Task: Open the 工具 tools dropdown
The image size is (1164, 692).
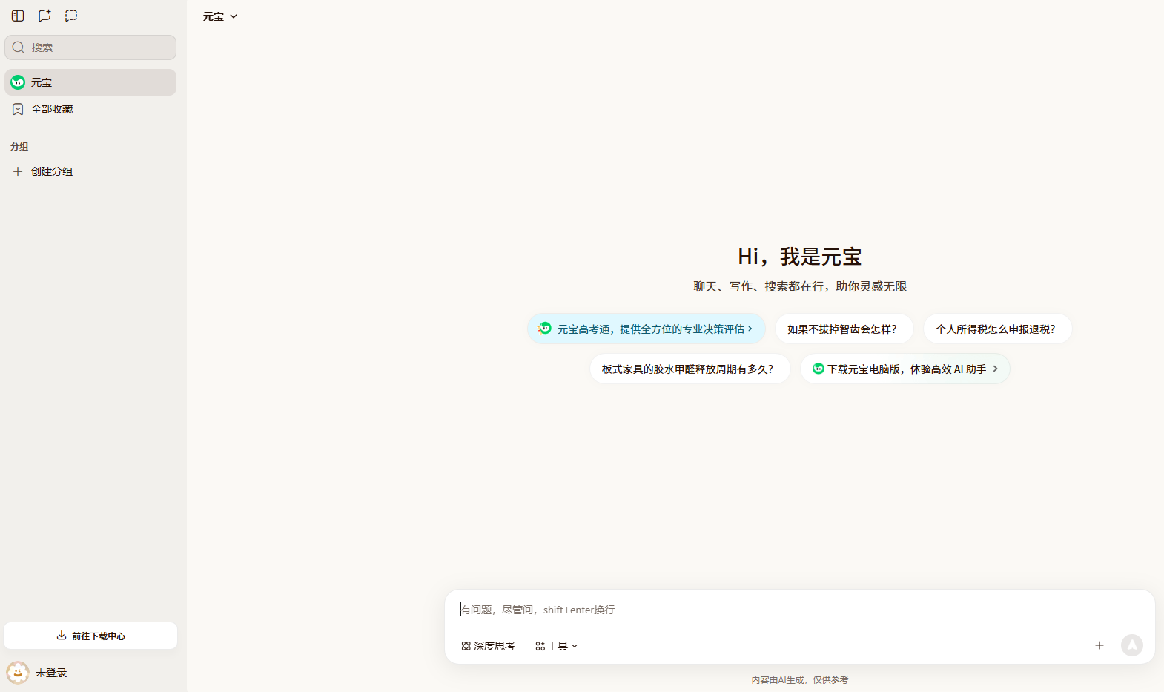Action: click(556, 646)
